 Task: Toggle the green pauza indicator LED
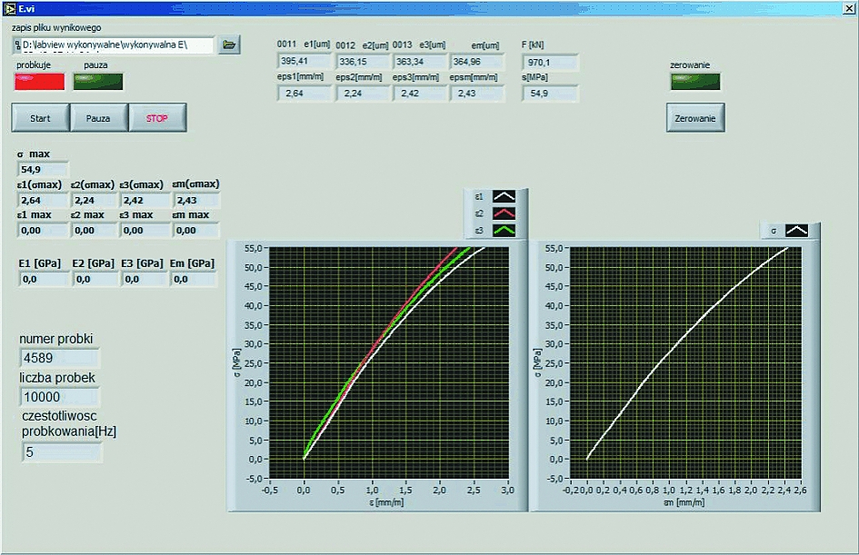click(x=98, y=82)
